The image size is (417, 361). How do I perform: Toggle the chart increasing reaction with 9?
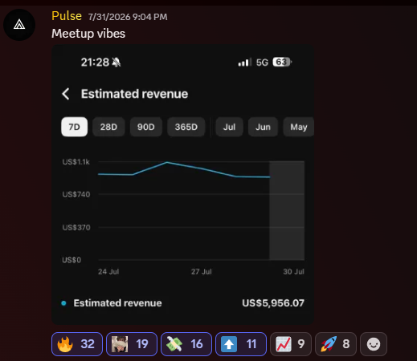(291, 344)
